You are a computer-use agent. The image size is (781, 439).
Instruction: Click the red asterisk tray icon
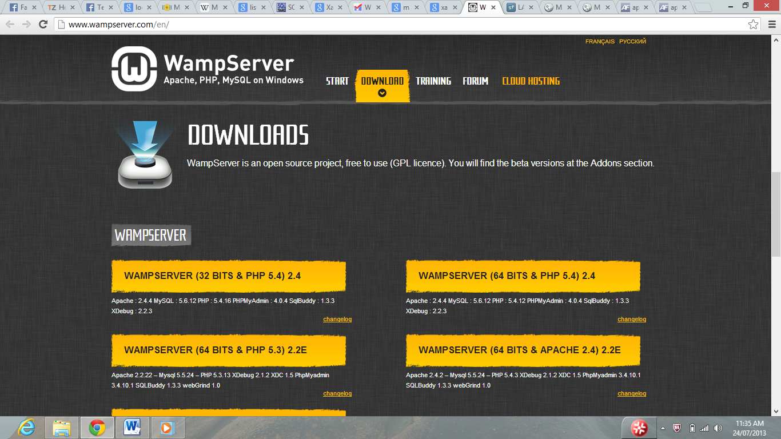click(x=639, y=428)
